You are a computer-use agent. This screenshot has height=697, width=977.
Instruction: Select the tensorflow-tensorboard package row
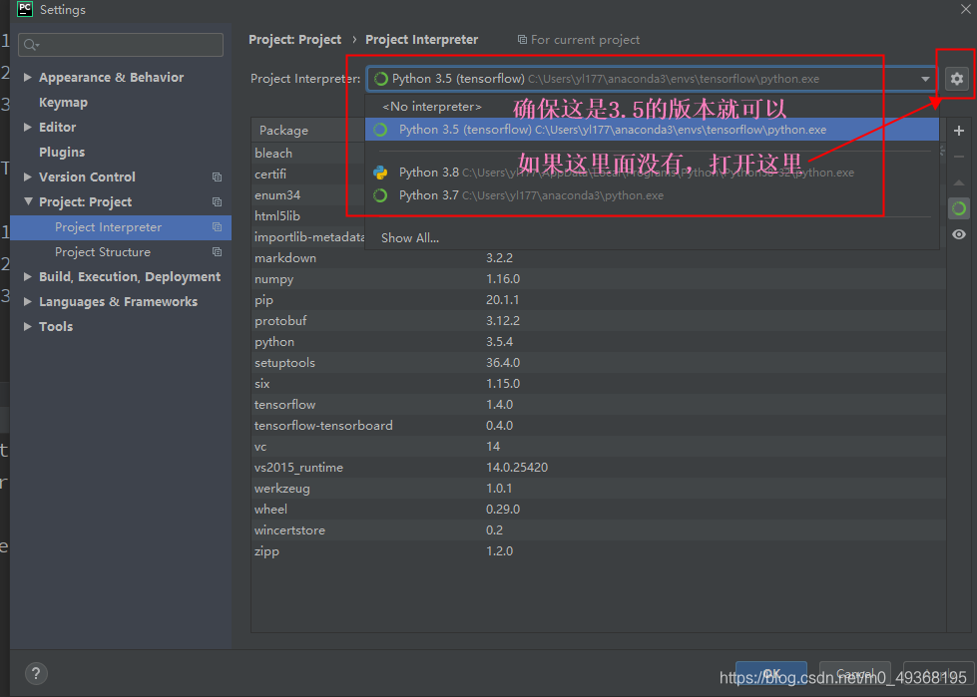click(599, 426)
